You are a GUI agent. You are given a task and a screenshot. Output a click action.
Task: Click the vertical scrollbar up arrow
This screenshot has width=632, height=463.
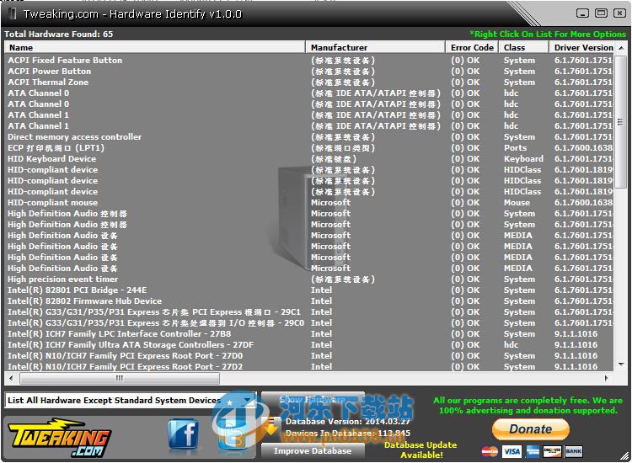(x=621, y=48)
